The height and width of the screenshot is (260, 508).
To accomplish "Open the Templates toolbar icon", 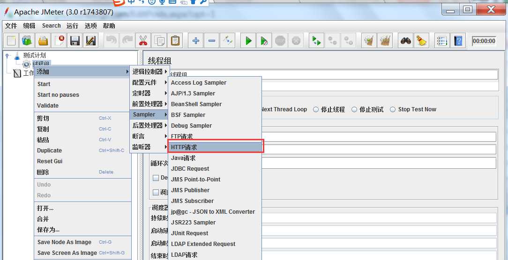I will point(27,41).
